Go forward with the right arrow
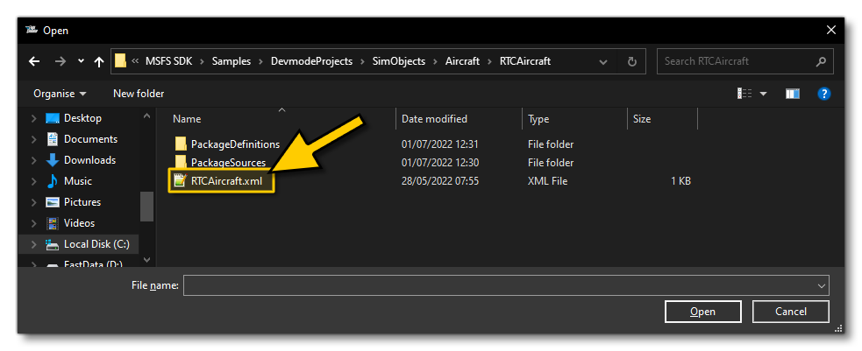Image resolution: width=862 pixels, height=351 pixels. 60,61
